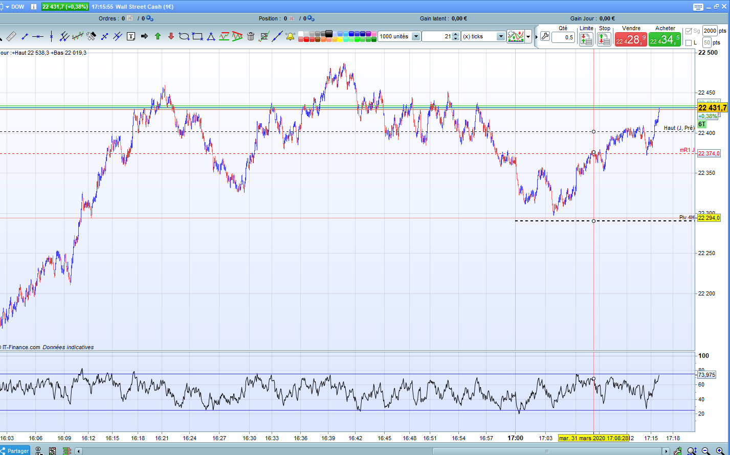Pick the white color swatch

[301, 34]
